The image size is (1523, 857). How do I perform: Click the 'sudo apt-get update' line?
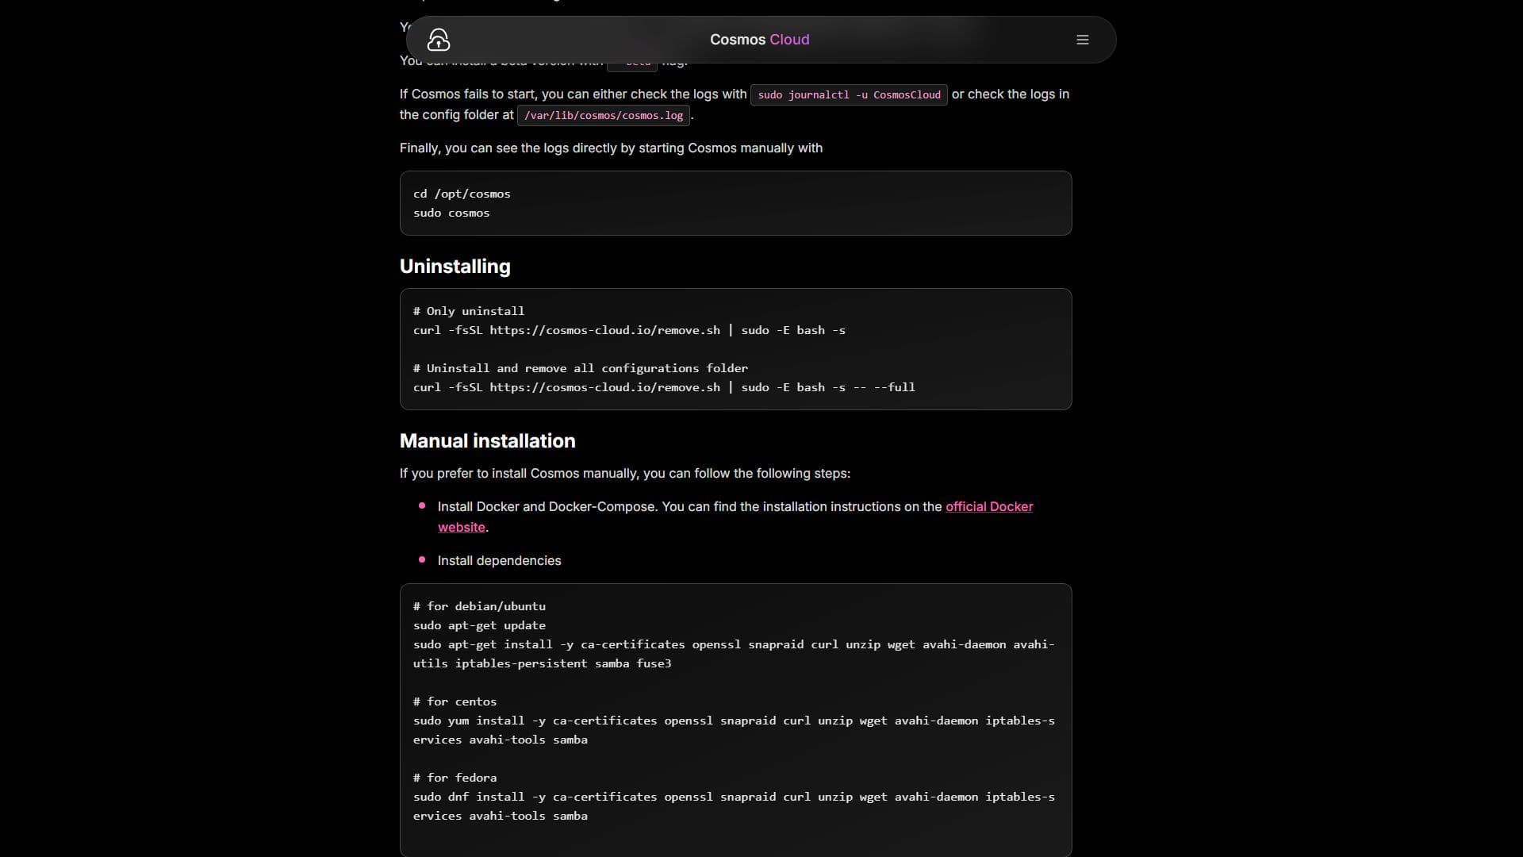[479, 625]
